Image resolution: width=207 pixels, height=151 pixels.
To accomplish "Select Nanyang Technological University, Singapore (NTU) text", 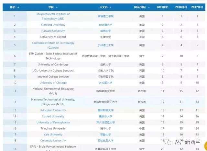I will click(53, 102).
